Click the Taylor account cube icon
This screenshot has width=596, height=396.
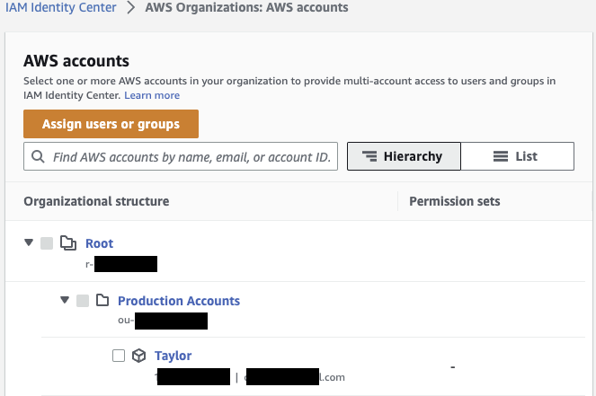click(138, 356)
